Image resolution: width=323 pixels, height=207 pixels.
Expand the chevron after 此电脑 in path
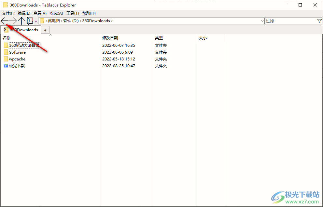point(62,21)
